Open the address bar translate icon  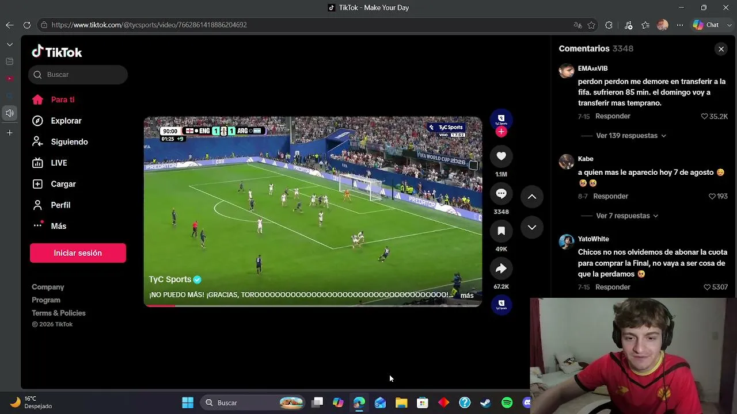click(578, 25)
